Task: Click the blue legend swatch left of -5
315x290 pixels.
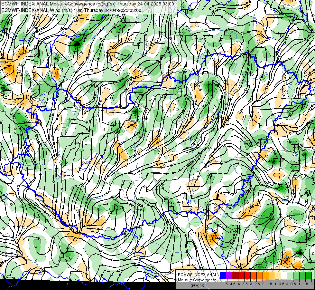Action: [x=223, y=275]
